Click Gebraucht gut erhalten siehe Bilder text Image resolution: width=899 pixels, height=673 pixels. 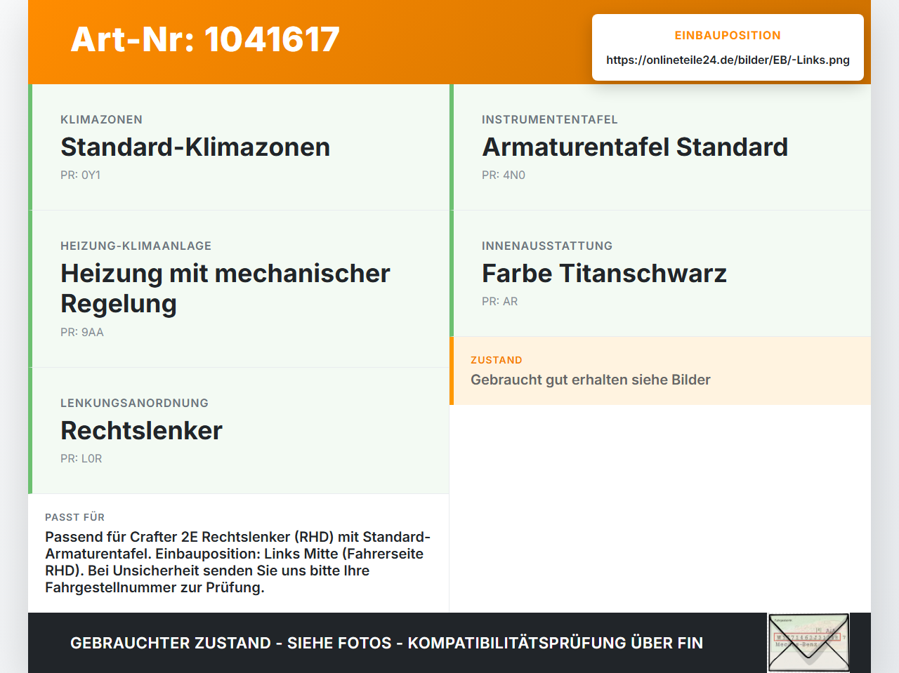pyautogui.click(x=591, y=380)
